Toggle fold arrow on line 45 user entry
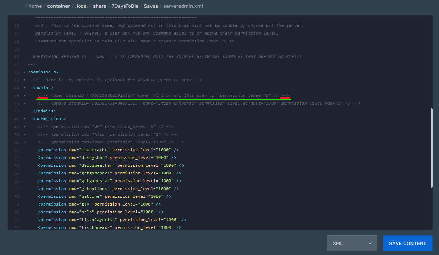 (24, 96)
